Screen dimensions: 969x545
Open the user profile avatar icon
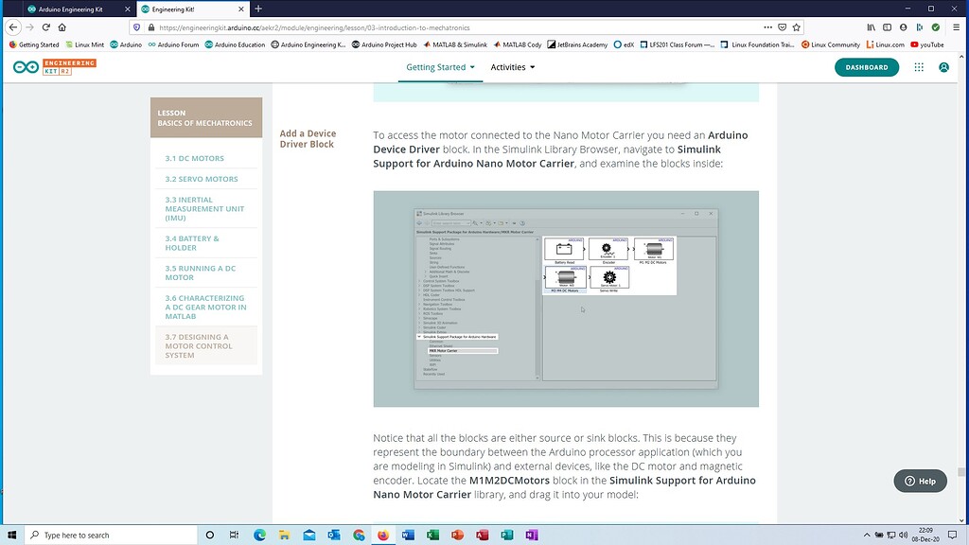click(943, 67)
